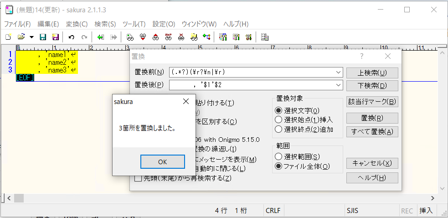Open the 検索(S) menu
448x218 pixels.
click(x=105, y=24)
